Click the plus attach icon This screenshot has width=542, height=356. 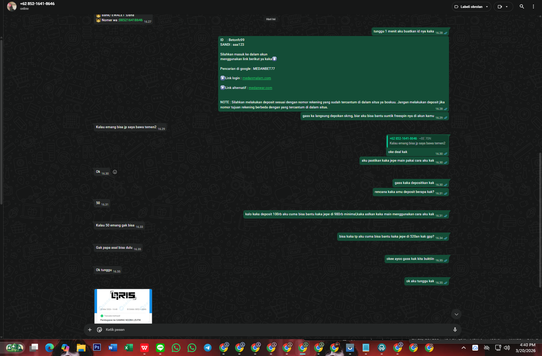pos(89,330)
